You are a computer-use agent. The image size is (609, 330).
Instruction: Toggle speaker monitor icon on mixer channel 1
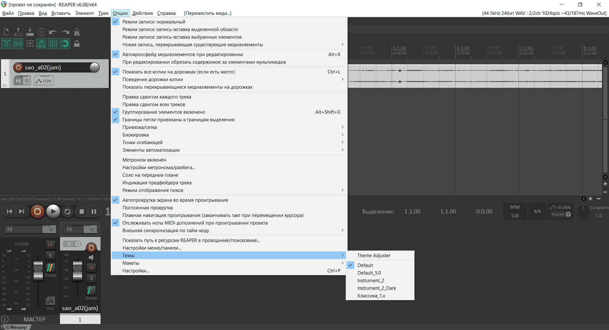pos(91,257)
